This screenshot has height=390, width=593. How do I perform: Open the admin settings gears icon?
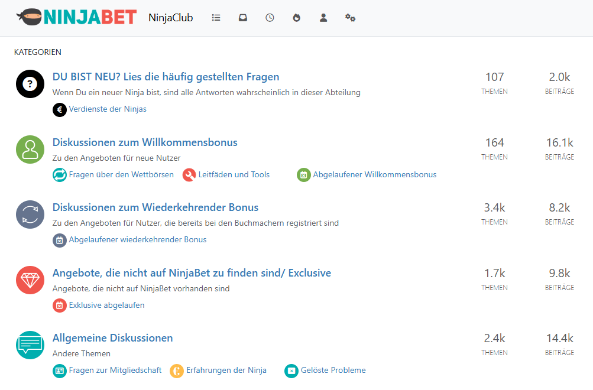click(x=350, y=18)
